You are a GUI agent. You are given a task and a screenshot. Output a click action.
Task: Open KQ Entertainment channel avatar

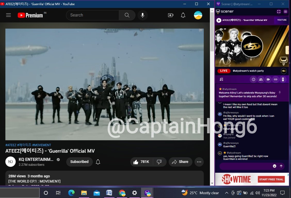11,162
